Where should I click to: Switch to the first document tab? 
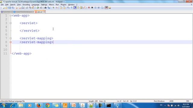pos(6,12)
